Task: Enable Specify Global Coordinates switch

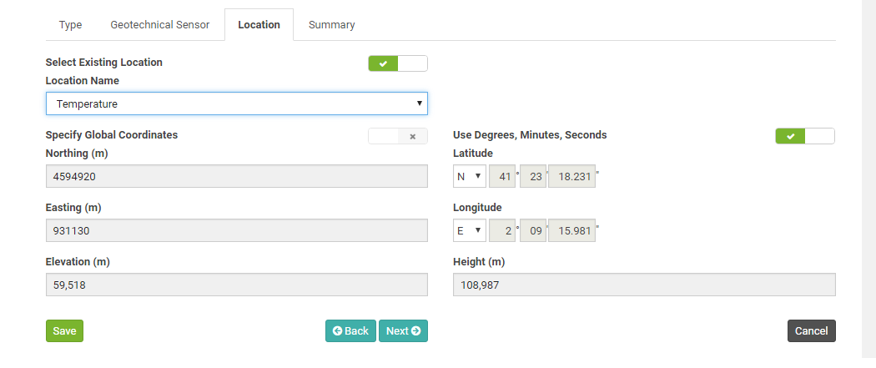Action: [x=398, y=136]
